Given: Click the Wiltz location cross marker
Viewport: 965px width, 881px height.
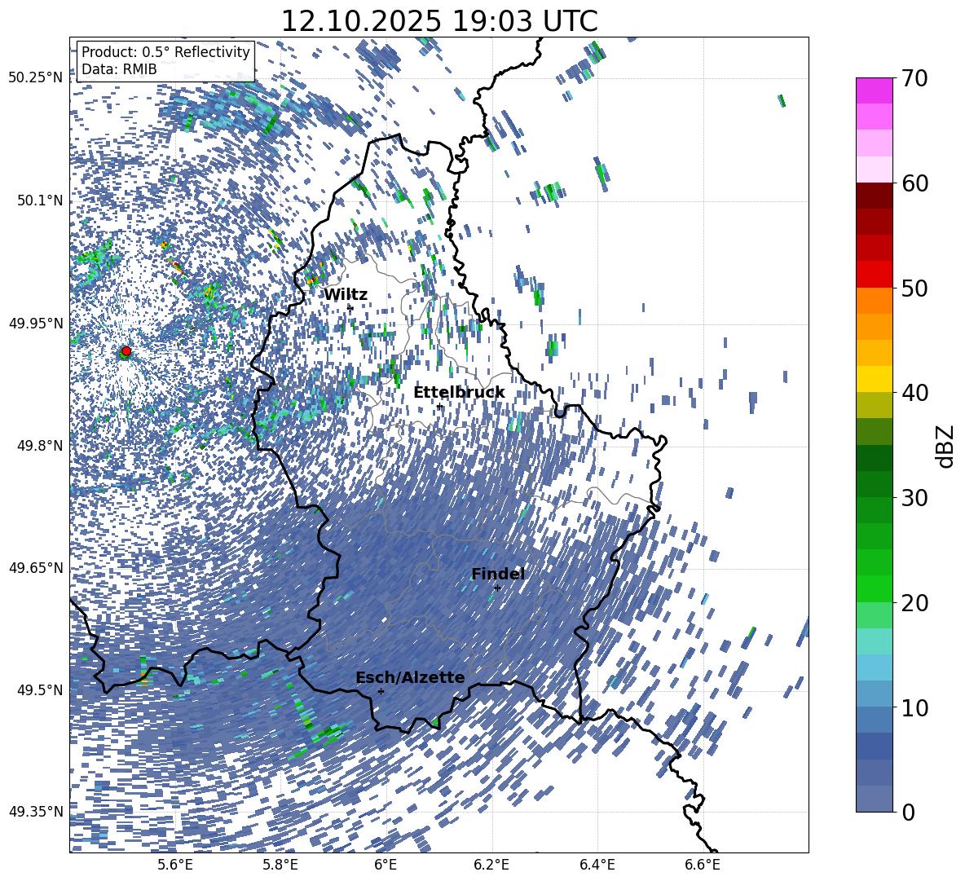Looking at the screenshot, I should pyautogui.click(x=350, y=307).
